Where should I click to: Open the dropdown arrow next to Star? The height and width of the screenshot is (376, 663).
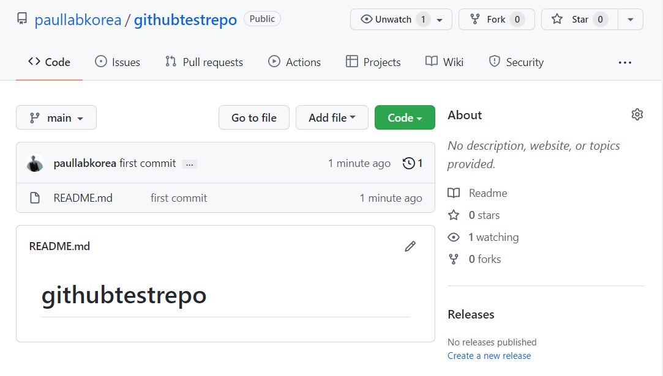pyautogui.click(x=631, y=20)
